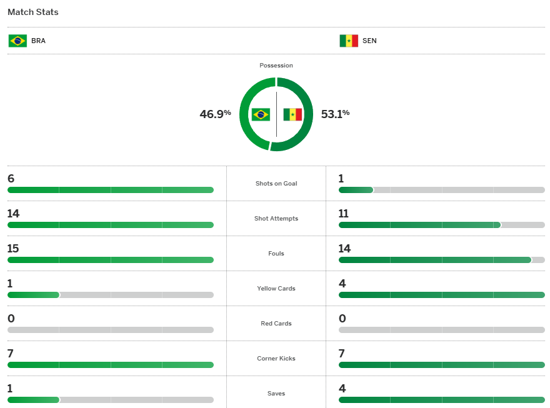
Task: Click Brazil's 46.9% possession value
Action: pyautogui.click(x=215, y=114)
